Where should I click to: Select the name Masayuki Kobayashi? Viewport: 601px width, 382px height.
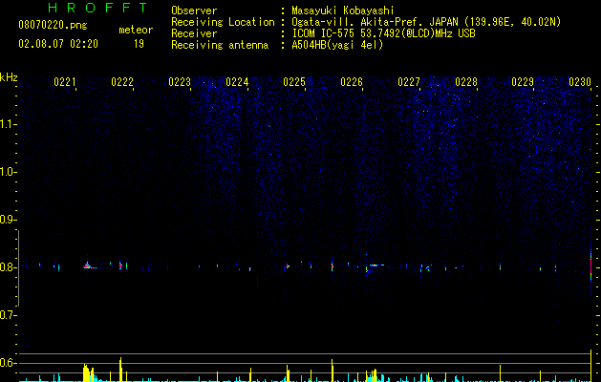343,11
